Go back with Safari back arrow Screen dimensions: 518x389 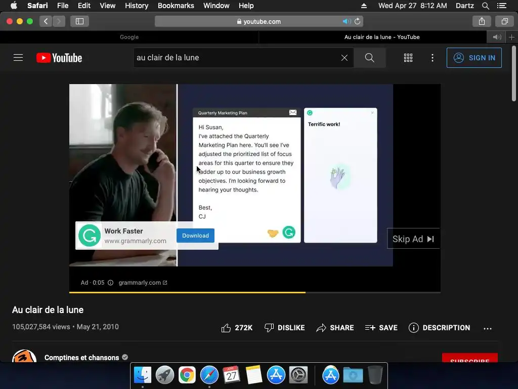point(46,21)
